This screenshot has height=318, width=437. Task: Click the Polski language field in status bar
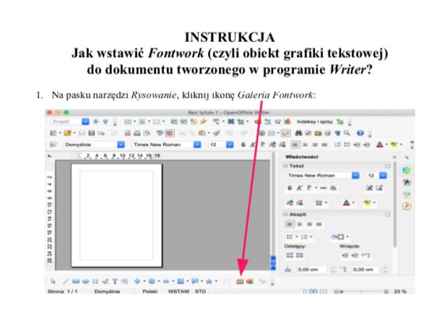(150, 292)
